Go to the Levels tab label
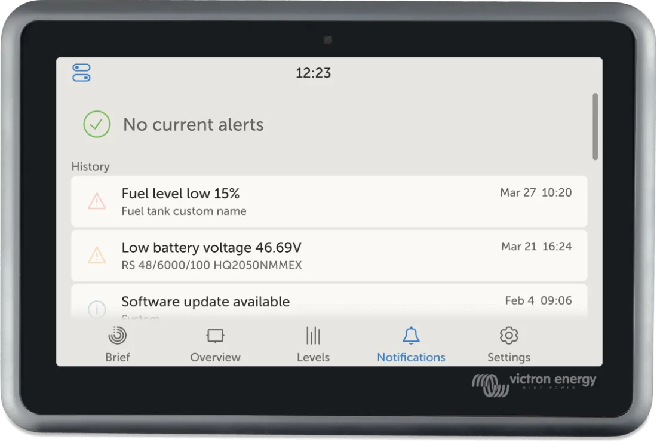This screenshot has height=442, width=657. coord(313,357)
